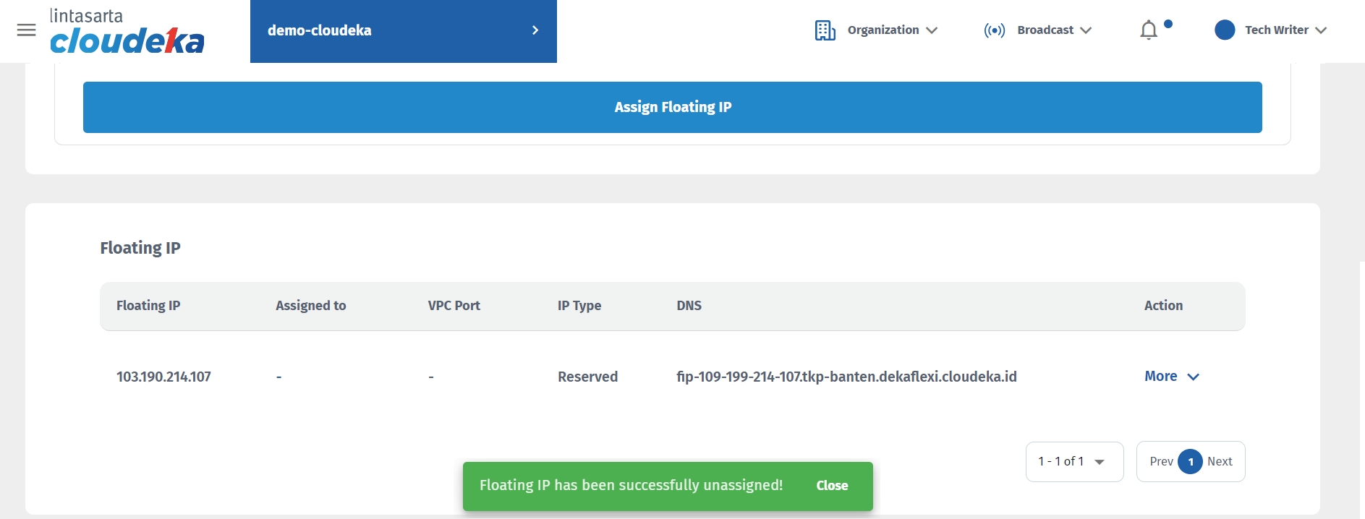Open the notifications bell
This screenshot has width=1365, height=519.
coord(1149,30)
